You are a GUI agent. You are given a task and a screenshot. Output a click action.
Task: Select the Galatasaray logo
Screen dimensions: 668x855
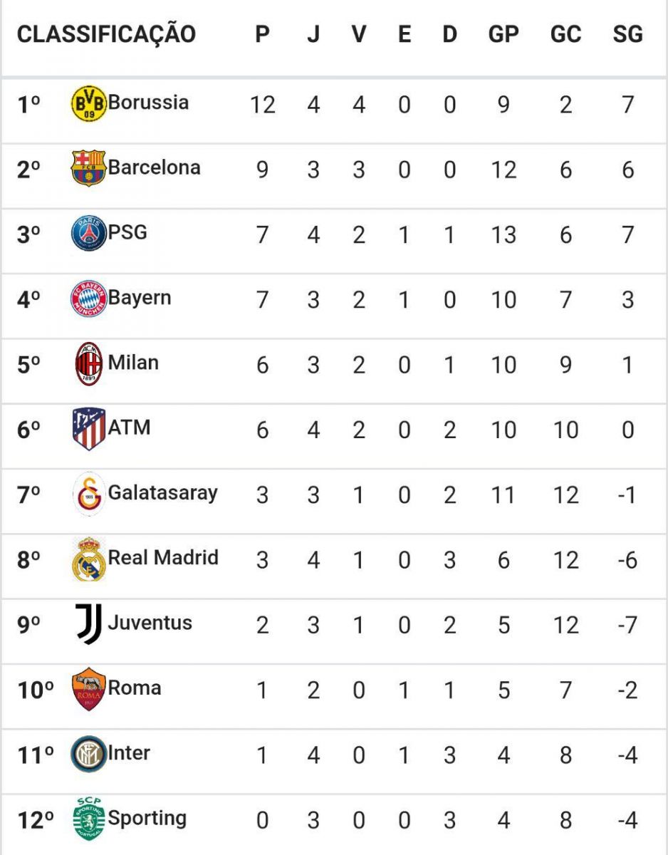click(89, 494)
